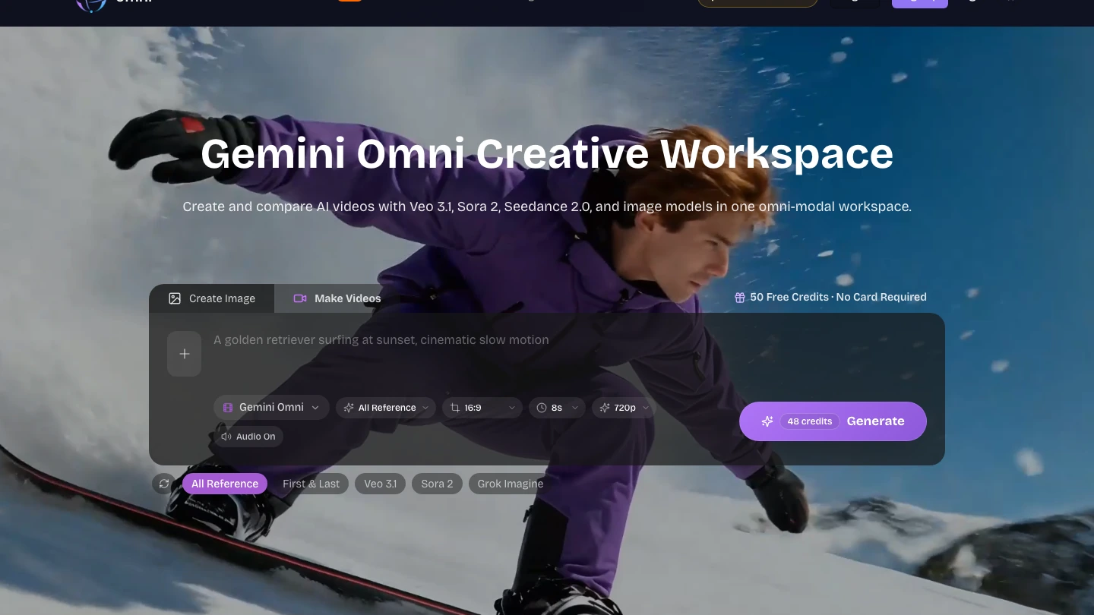Focus the golden retriever prompt text field
Screen dimensions: 1094x615
click(570, 354)
